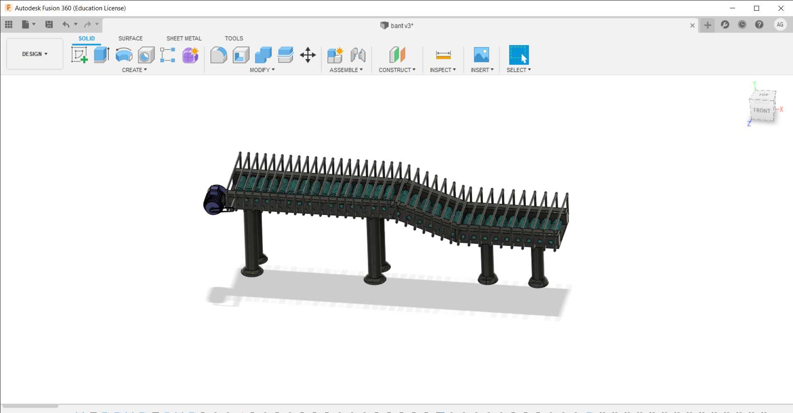
Task: Open a new design tab with plus
Action: point(708,25)
